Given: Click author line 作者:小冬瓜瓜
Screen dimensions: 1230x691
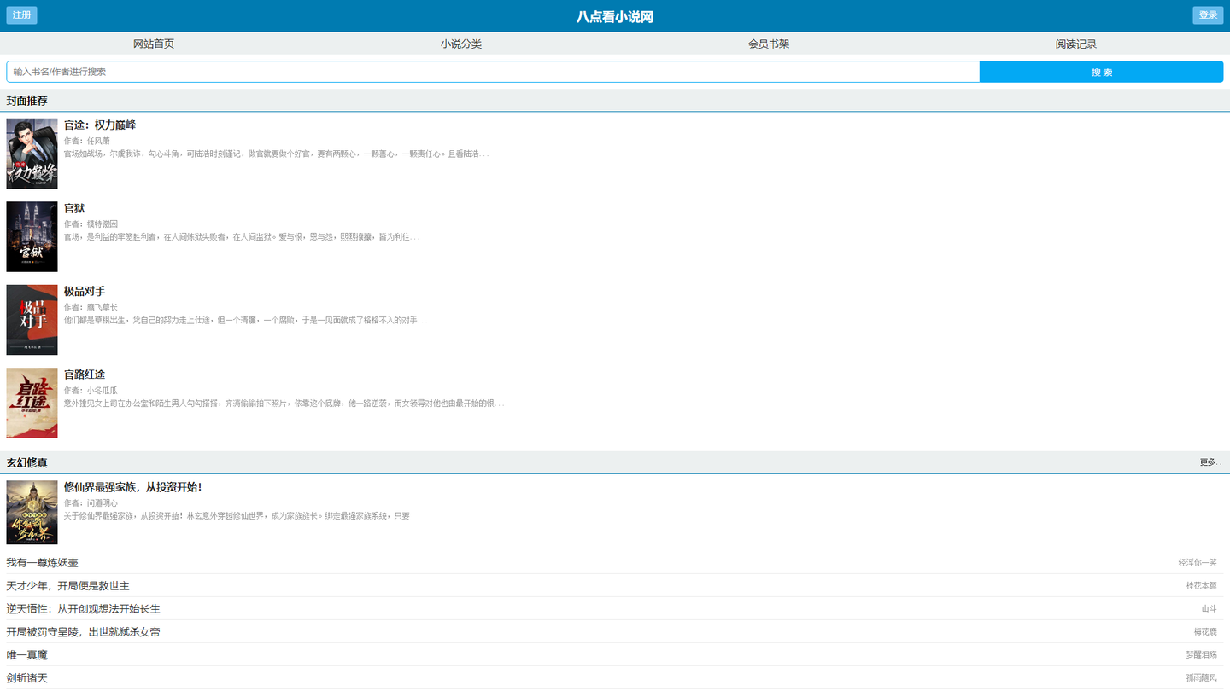Looking at the screenshot, I should [91, 390].
